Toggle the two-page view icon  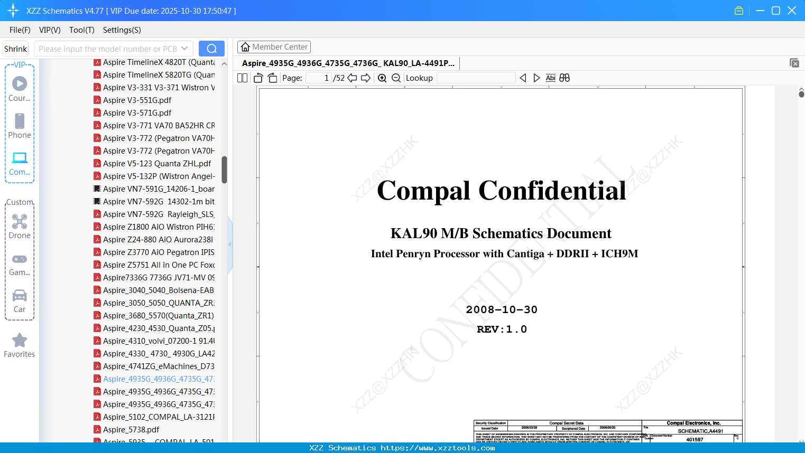(243, 78)
